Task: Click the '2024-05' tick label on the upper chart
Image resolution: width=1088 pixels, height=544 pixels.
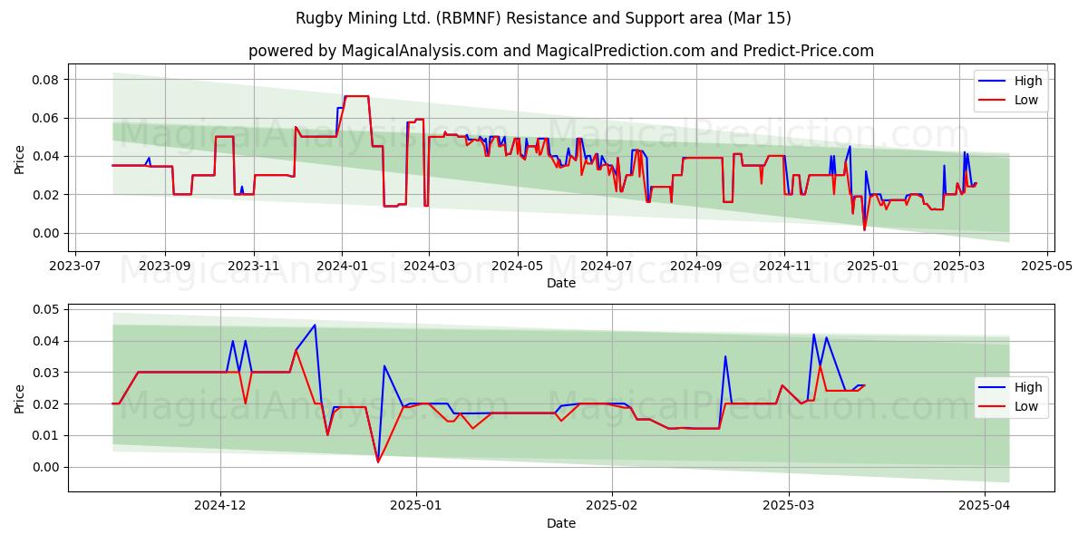Action: pos(518,267)
